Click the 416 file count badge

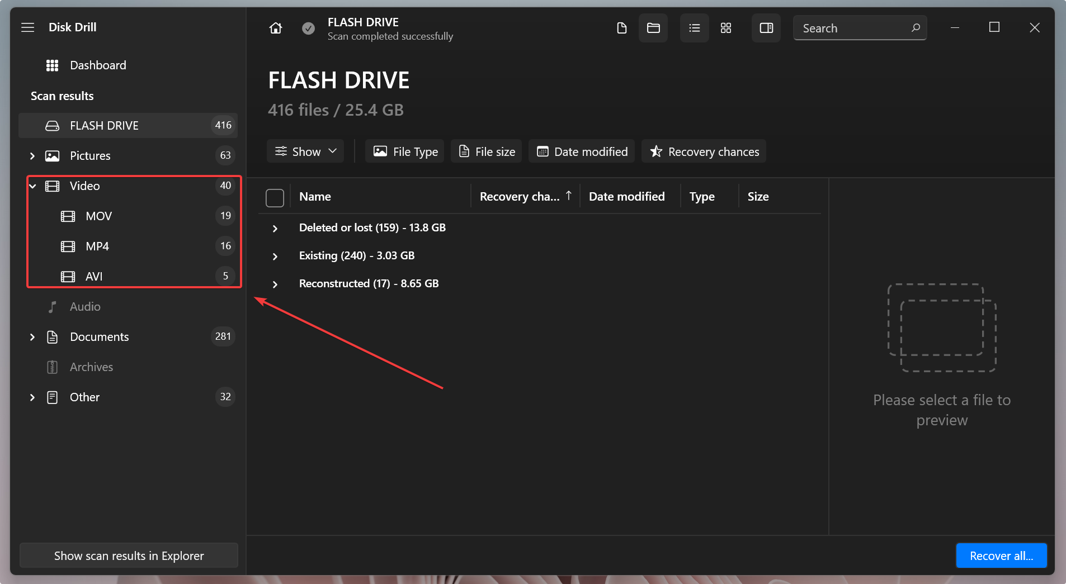[223, 125]
